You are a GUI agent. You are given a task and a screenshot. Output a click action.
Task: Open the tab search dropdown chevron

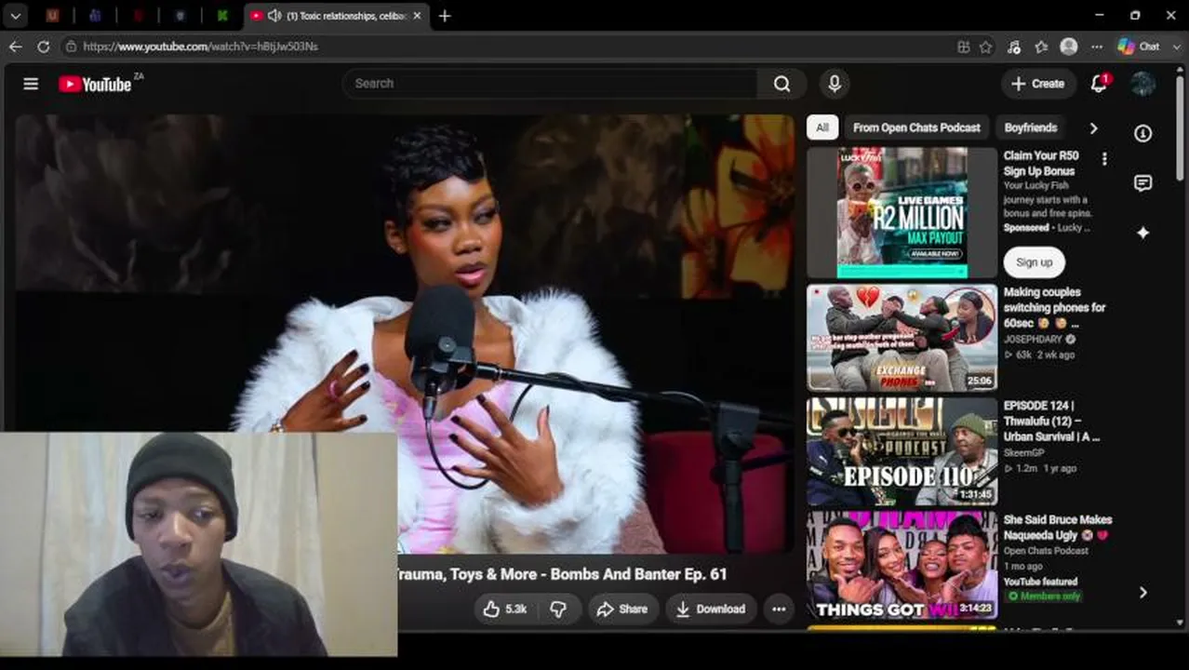point(16,16)
